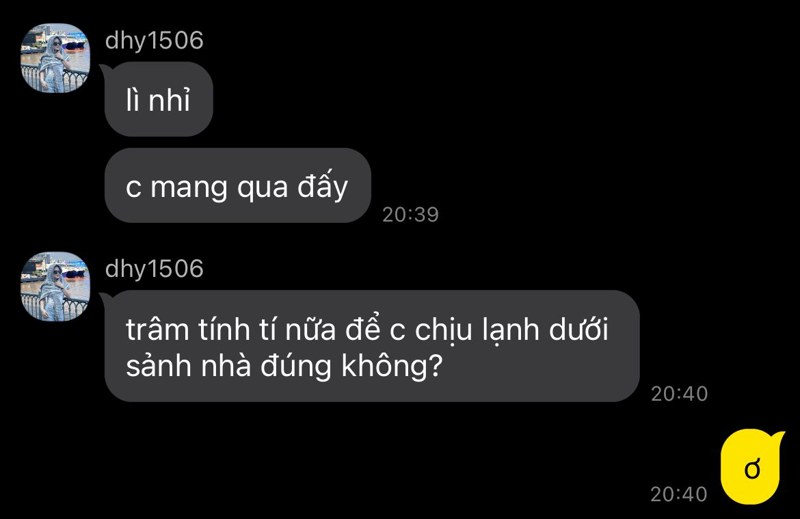The height and width of the screenshot is (519, 800).
Task: Click the 20:40 timestamp beside the long message
Action: [x=680, y=393]
